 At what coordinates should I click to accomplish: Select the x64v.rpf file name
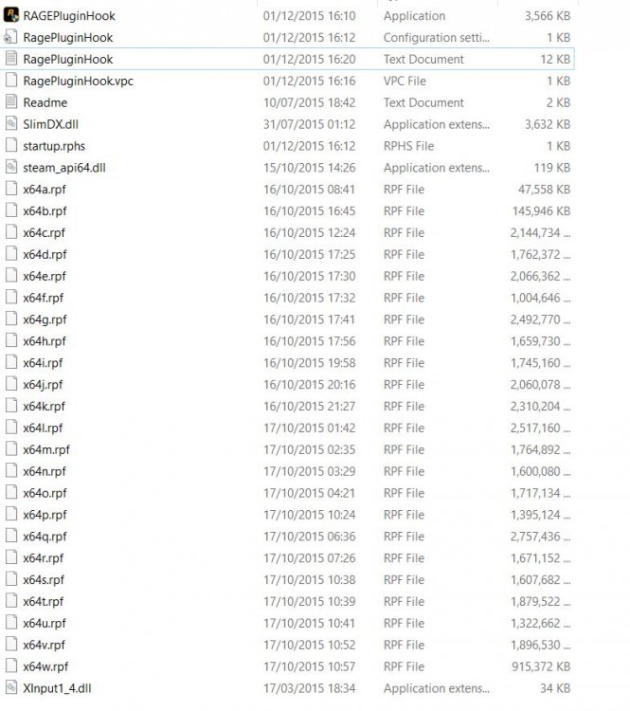(x=44, y=646)
